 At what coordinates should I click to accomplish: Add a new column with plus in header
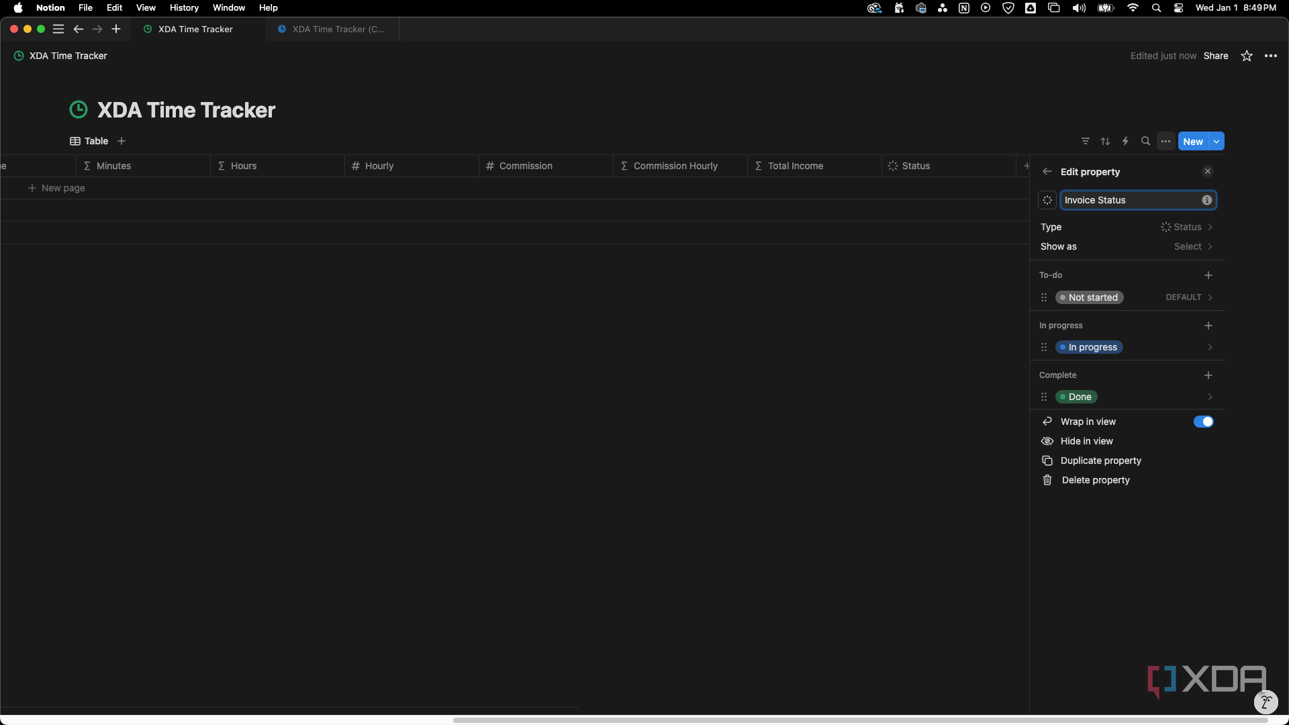1026,166
